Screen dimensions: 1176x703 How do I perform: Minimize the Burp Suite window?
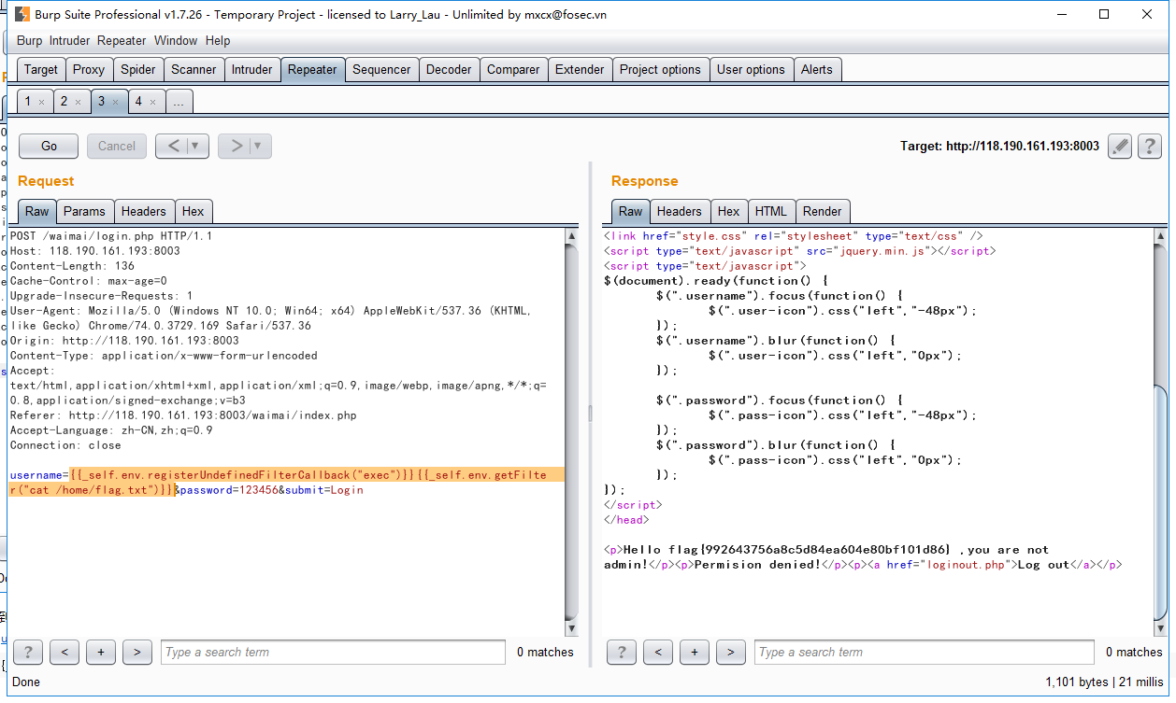[1061, 14]
